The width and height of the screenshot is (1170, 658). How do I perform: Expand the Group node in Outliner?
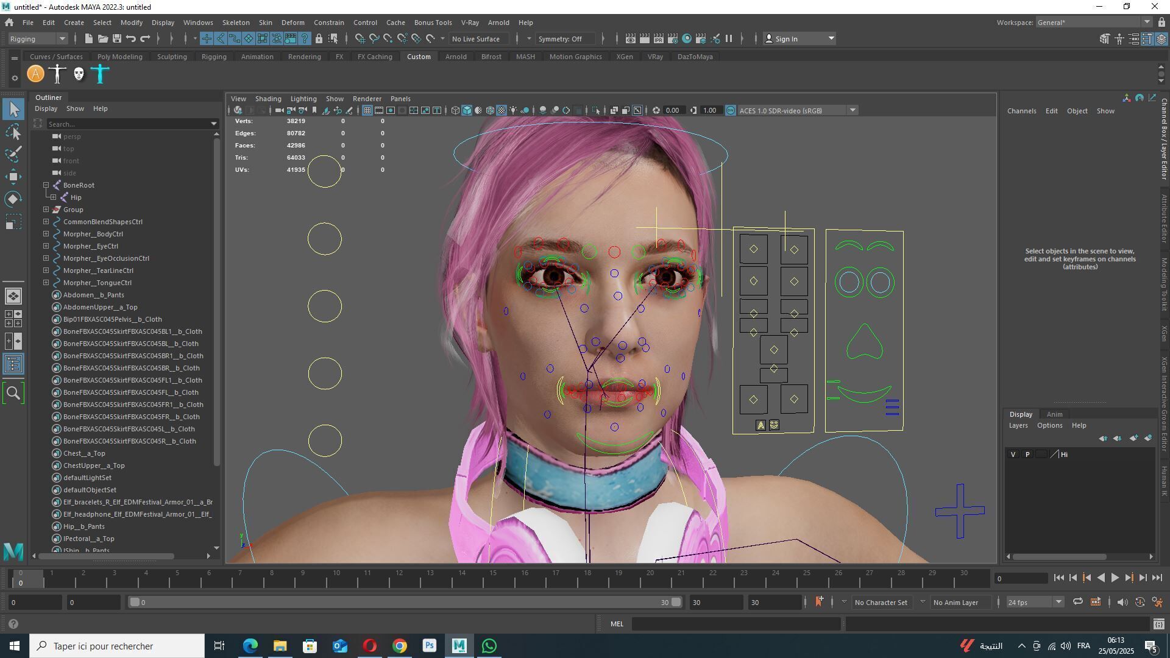pos(46,210)
